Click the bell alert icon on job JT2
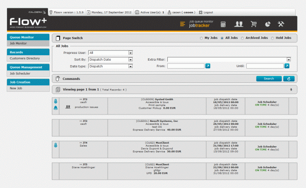Screen dimensions: 306x188 point(56,108)
